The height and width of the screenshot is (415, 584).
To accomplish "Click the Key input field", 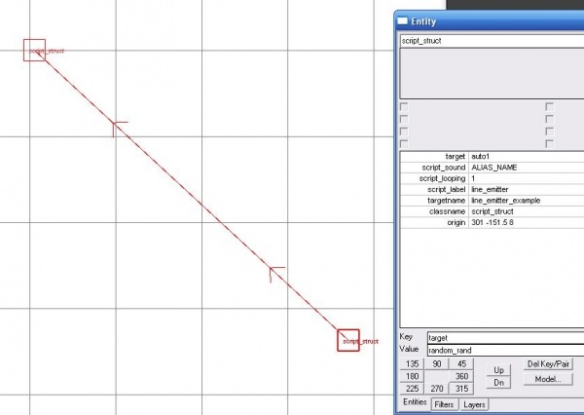I will [x=505, y=337].
